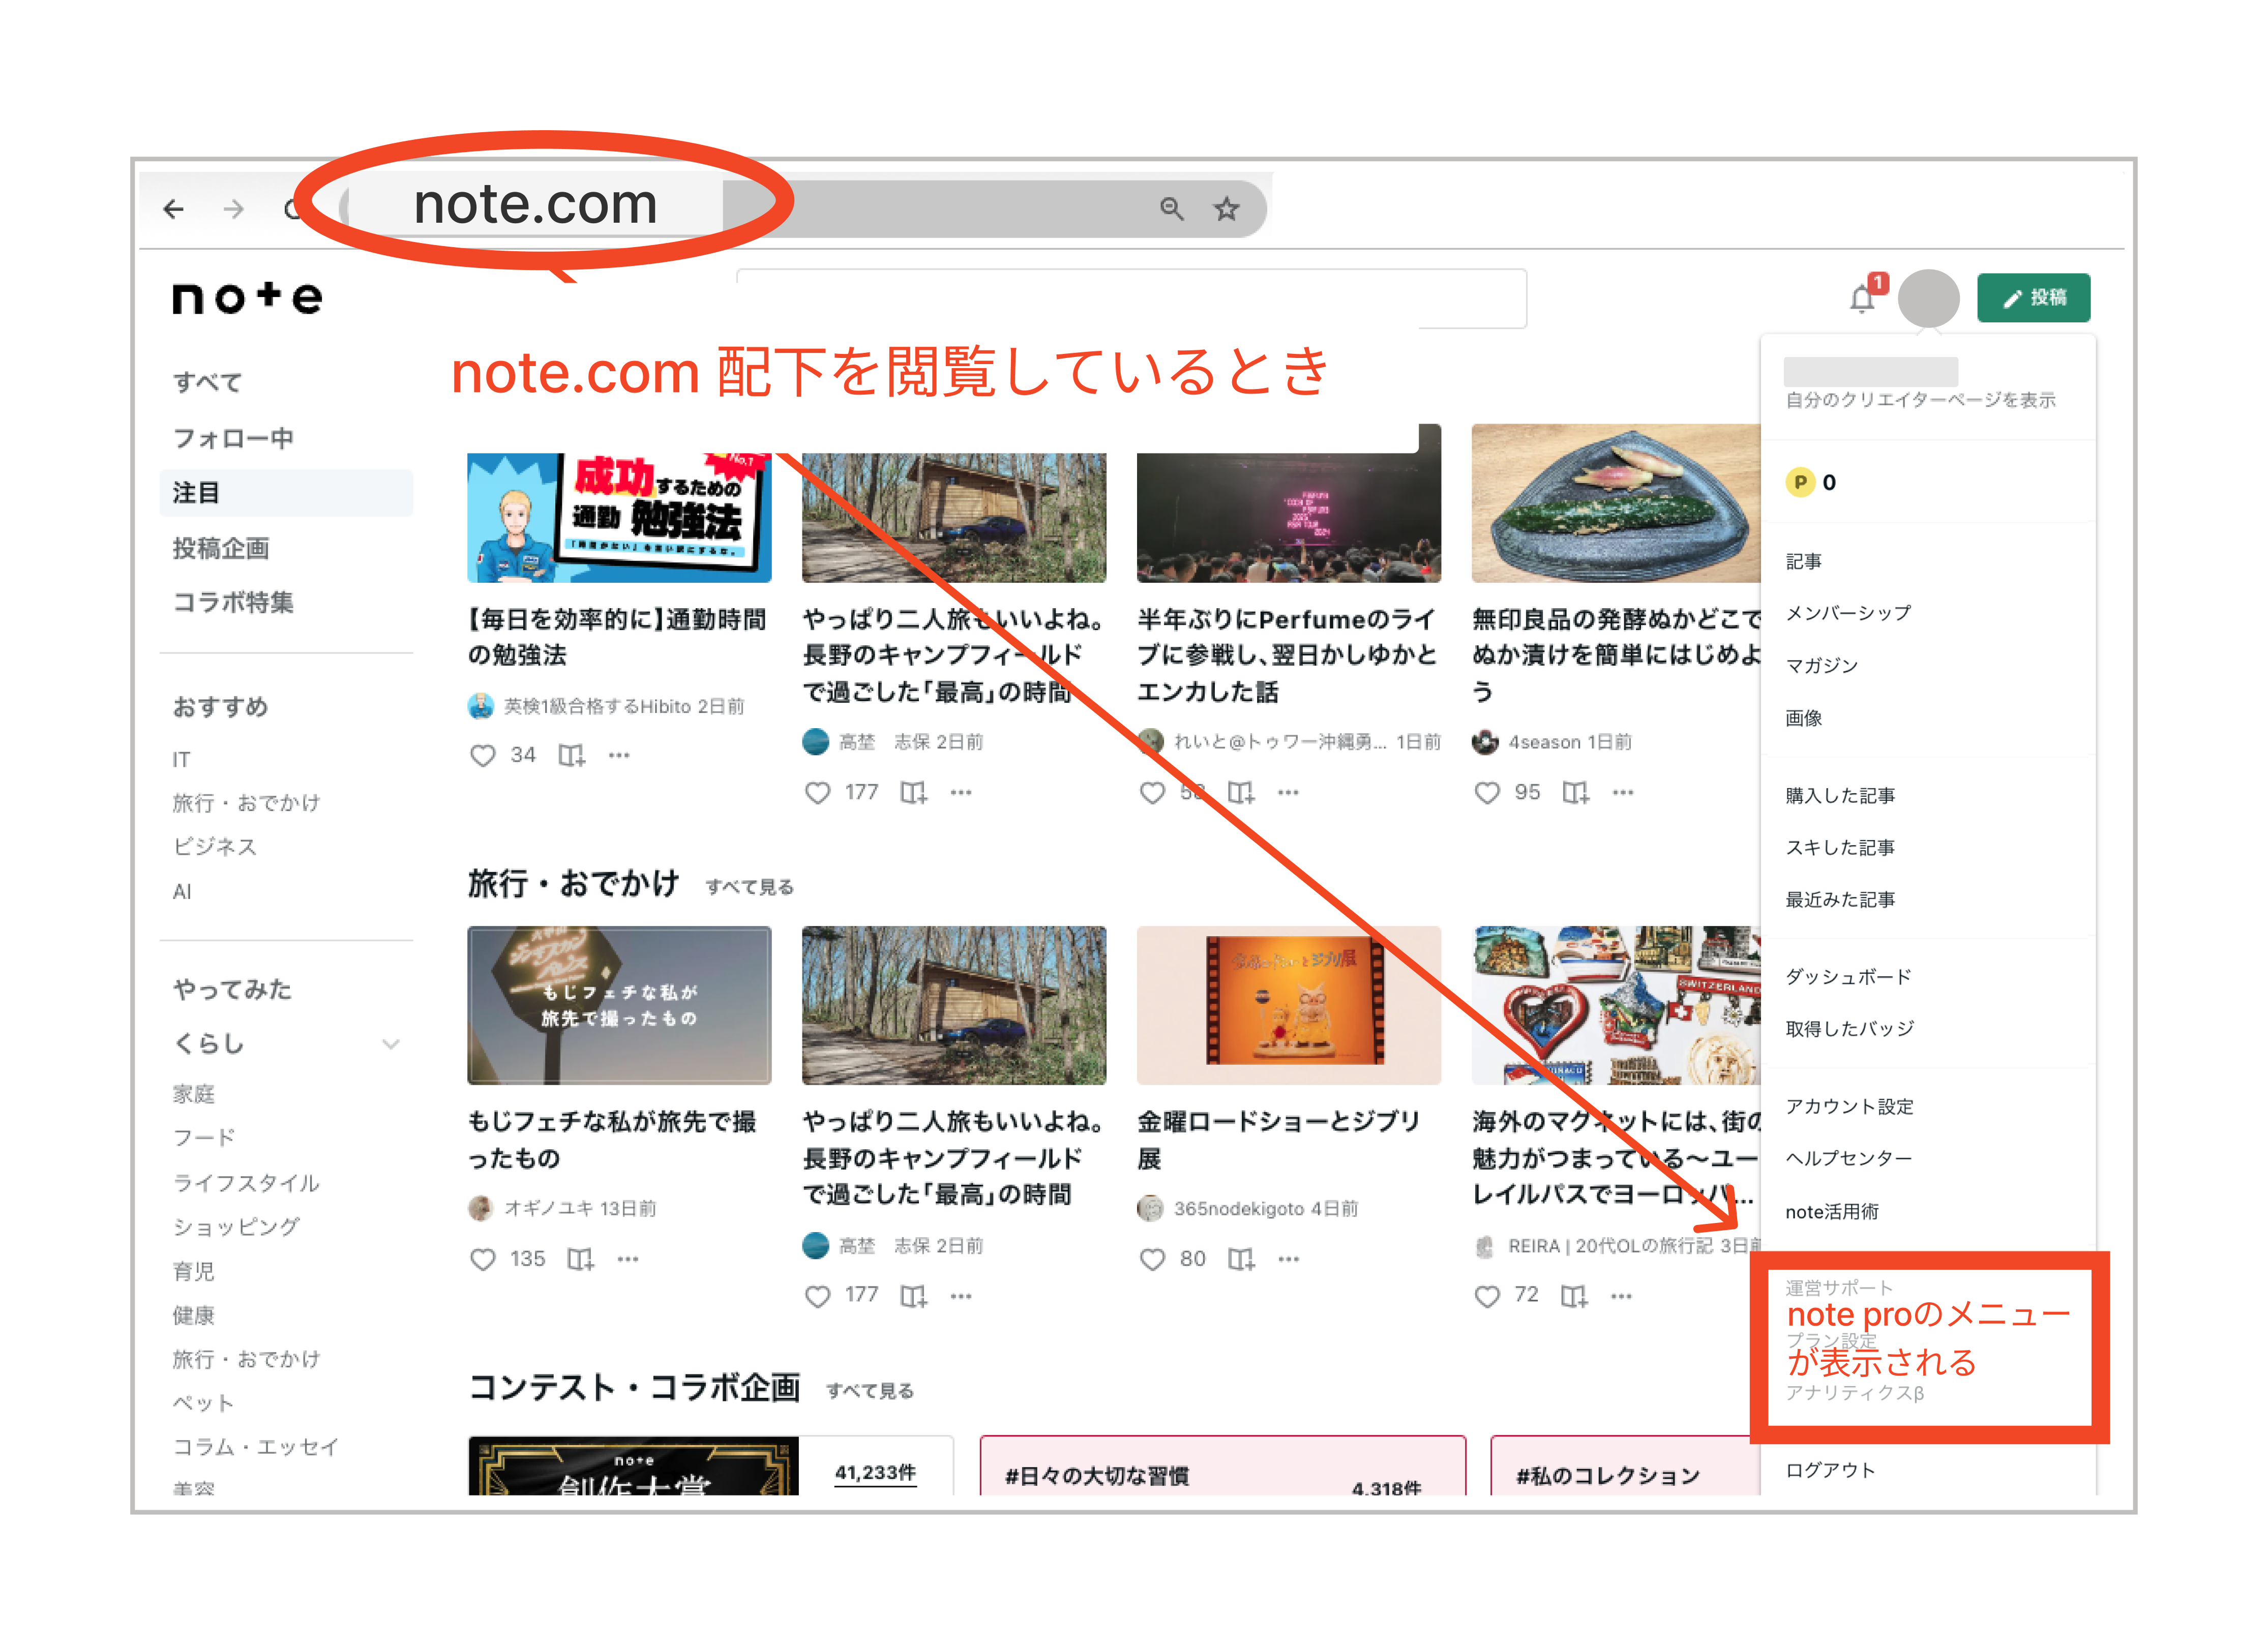Viewport: 2268px width, 1645px height.
Task: Open the AI recommended category
Action: click(x=181, y=891)
